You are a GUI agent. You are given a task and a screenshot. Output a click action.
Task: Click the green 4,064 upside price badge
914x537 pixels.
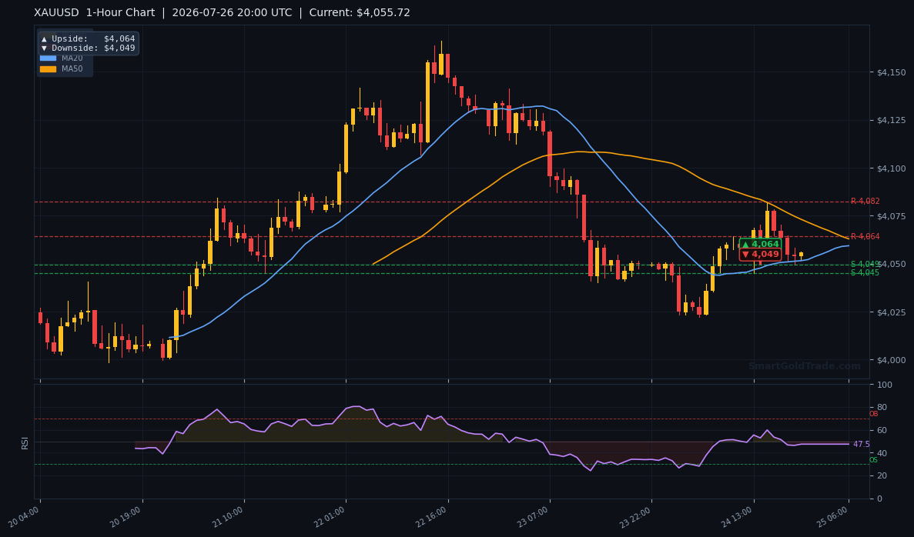point(760,244)
